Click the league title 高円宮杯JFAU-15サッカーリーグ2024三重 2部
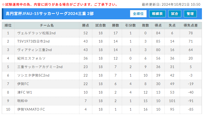The width and height of the screenshot is (204, 116). [50, 14]
